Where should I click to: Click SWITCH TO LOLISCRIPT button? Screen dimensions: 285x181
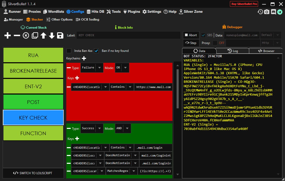click(x=33, y=173)
